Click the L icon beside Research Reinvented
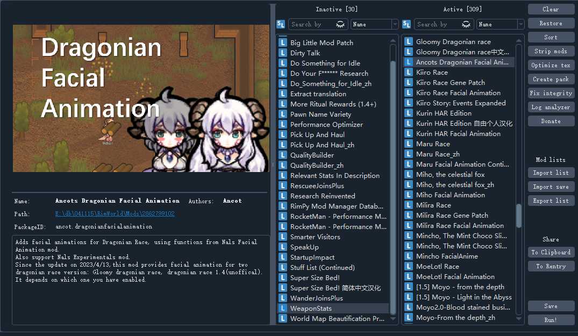 (x=283, y=196)
